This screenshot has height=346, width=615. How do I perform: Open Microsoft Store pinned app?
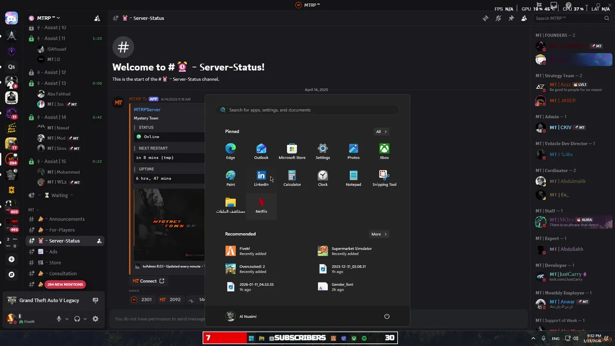point(292,151)
